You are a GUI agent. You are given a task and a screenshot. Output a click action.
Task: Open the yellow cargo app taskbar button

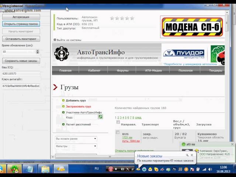tap(61, 169)
